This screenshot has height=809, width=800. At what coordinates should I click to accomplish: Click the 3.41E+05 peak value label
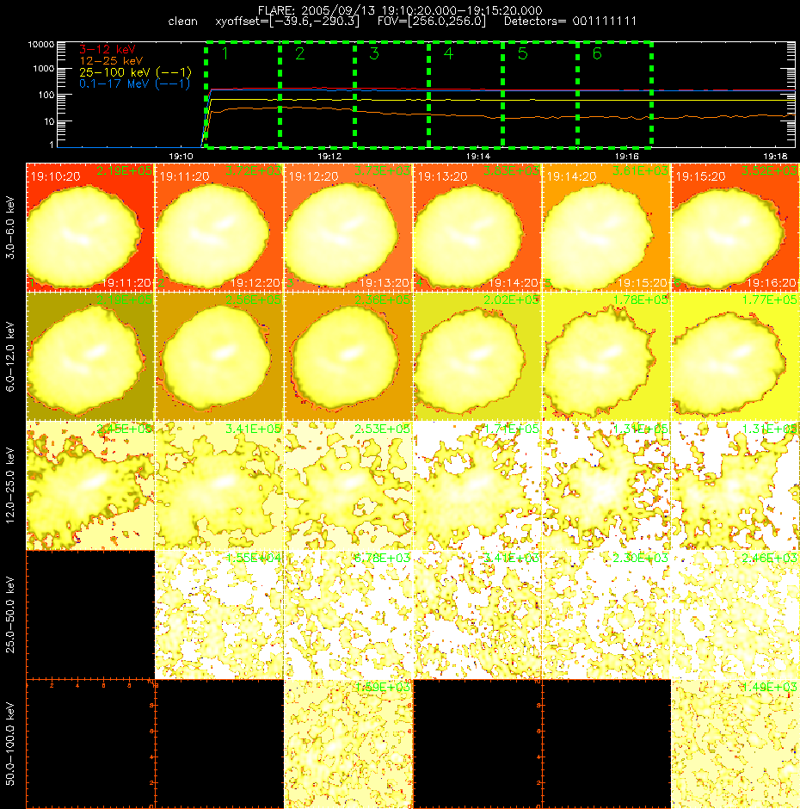(253, 429)
